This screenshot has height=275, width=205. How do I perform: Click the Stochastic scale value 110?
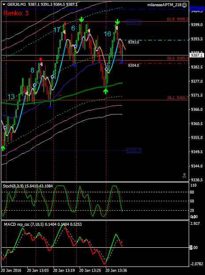[x=193, y=185]
